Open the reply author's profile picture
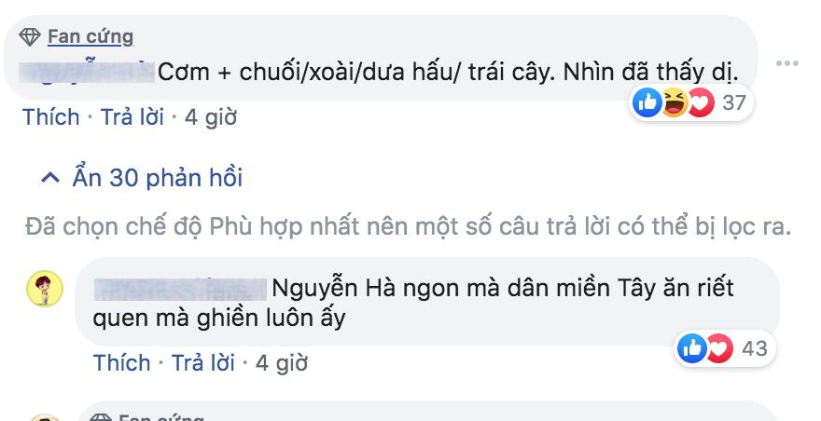 pyautogui.click(x=45, y=289)
